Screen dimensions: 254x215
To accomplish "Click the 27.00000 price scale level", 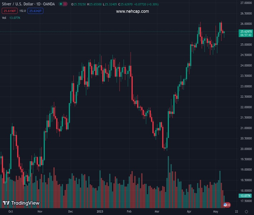I will click(246, 3).
